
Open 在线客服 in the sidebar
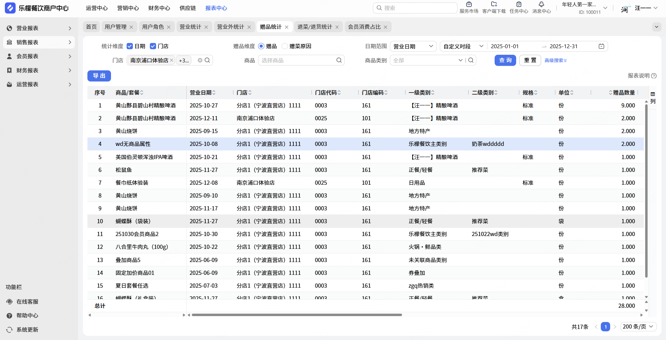point(27,302)
